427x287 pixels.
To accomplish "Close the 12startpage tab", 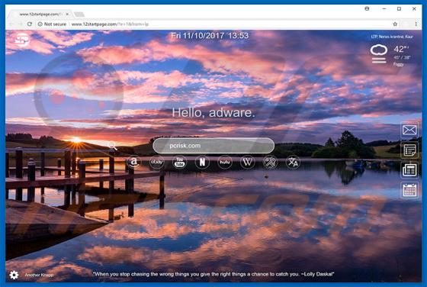I will [67, 14].
